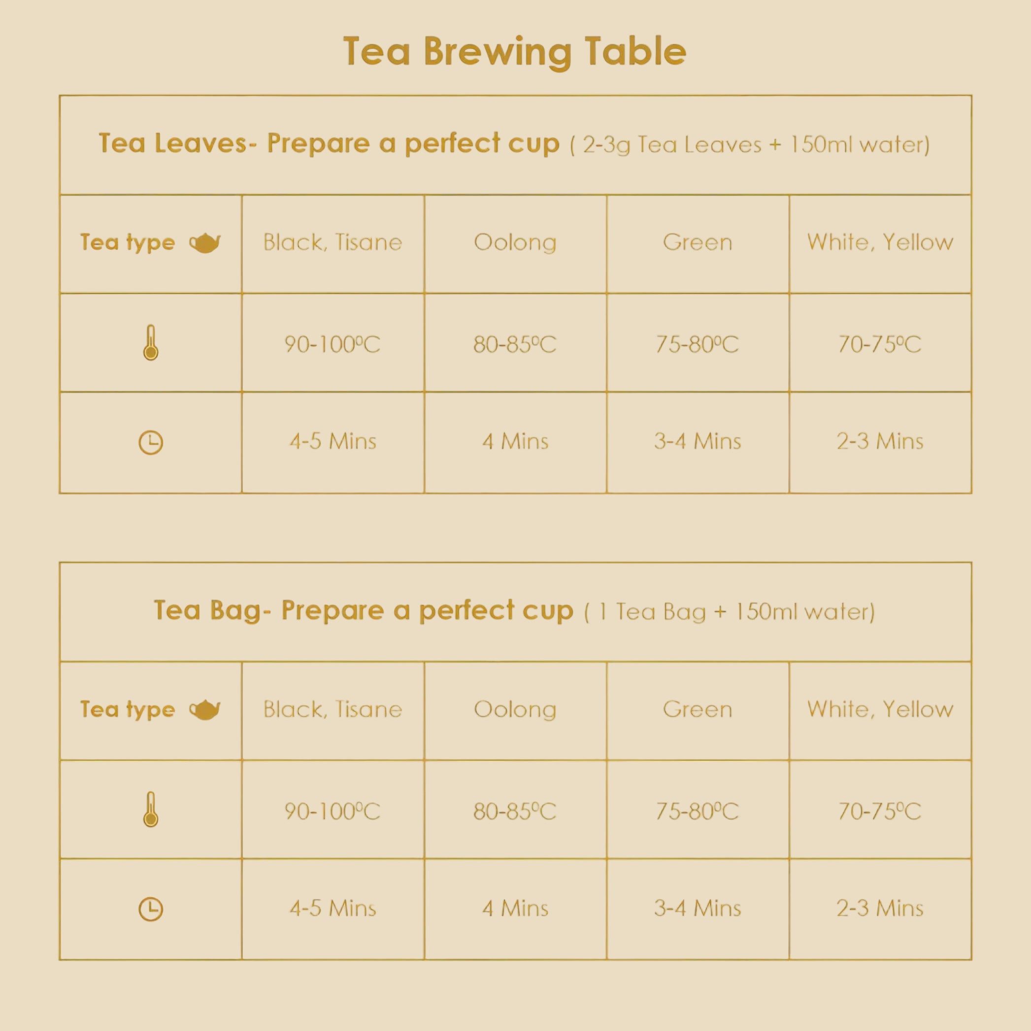Screen dimensions: 1031x1031
Task: Click the 90-100°C cell in Tea Leaves table
Action: [333, 344]
